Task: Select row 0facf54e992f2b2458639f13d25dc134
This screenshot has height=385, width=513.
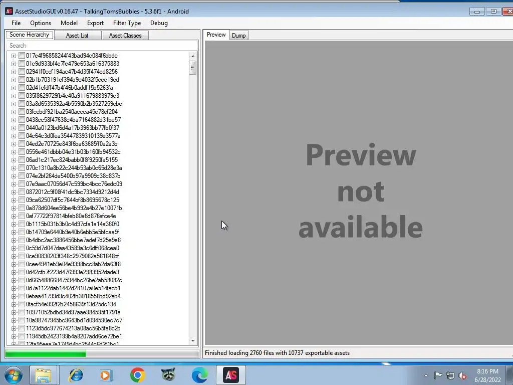Action: point(71,304)
